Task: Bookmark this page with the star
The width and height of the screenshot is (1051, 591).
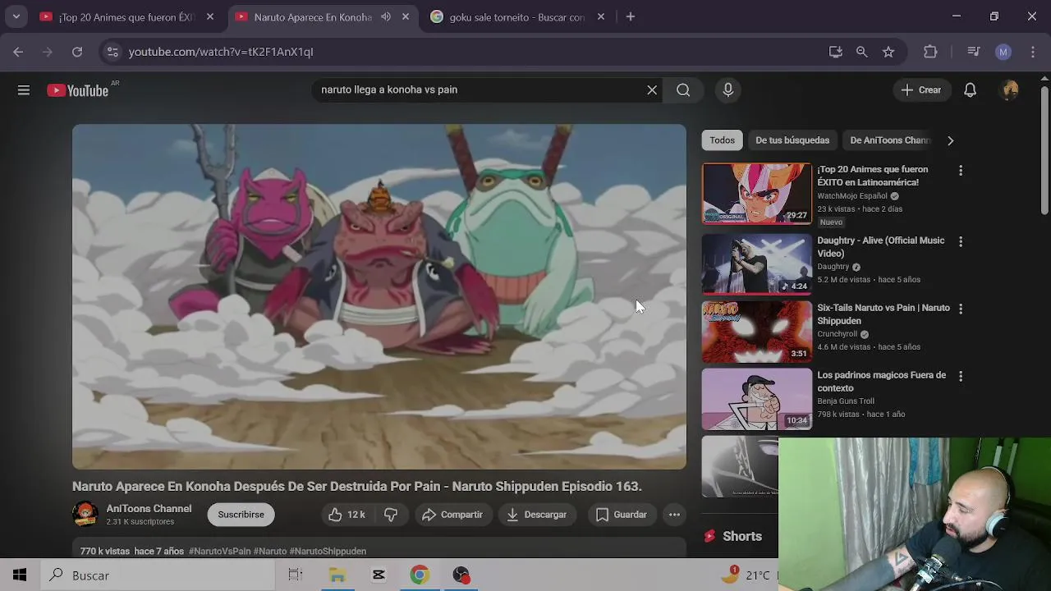Action: tap(888, 52)
